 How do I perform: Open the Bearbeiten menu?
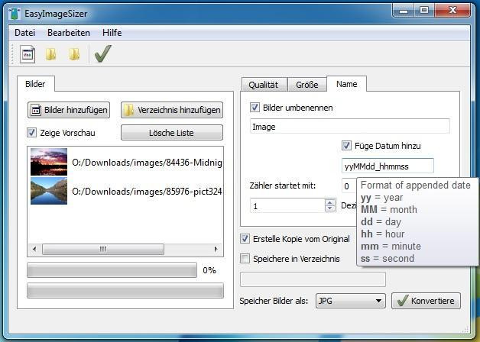coord(69,33)
